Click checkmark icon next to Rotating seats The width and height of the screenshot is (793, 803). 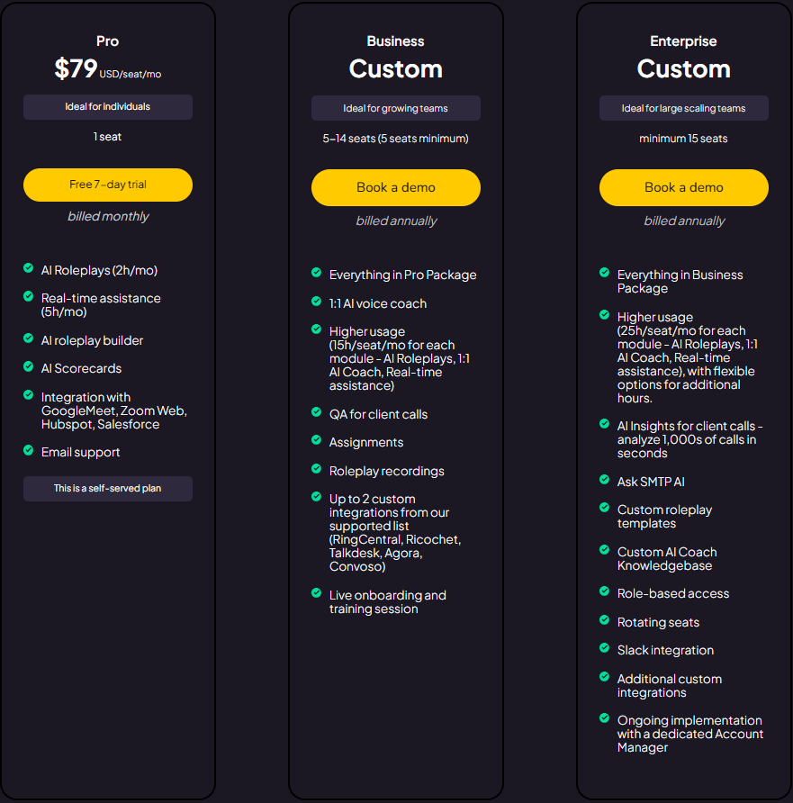point(605,620)
